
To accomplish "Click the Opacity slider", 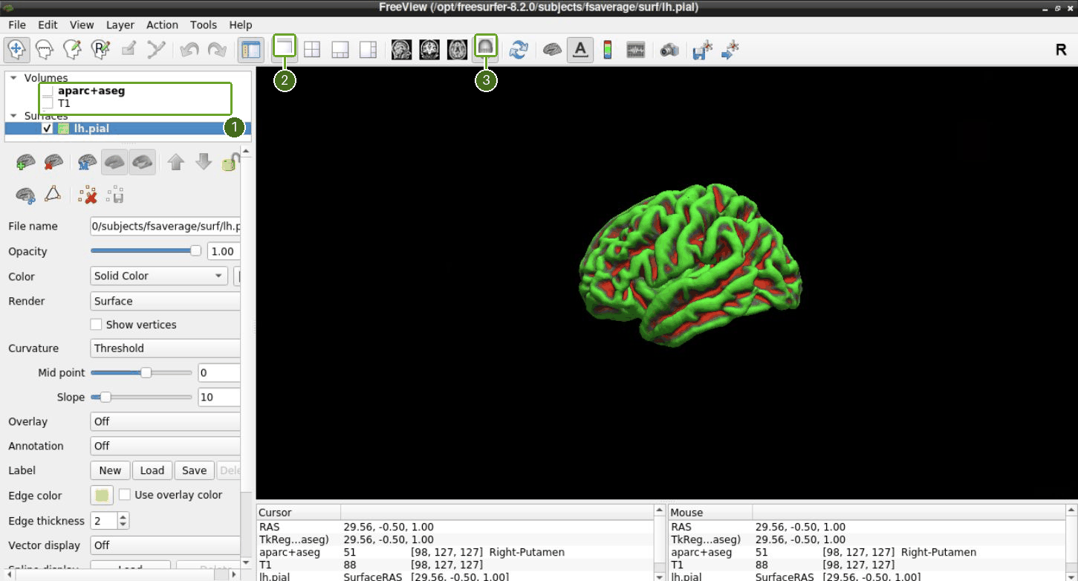I will pyautogui.click(x=146, y=251).
